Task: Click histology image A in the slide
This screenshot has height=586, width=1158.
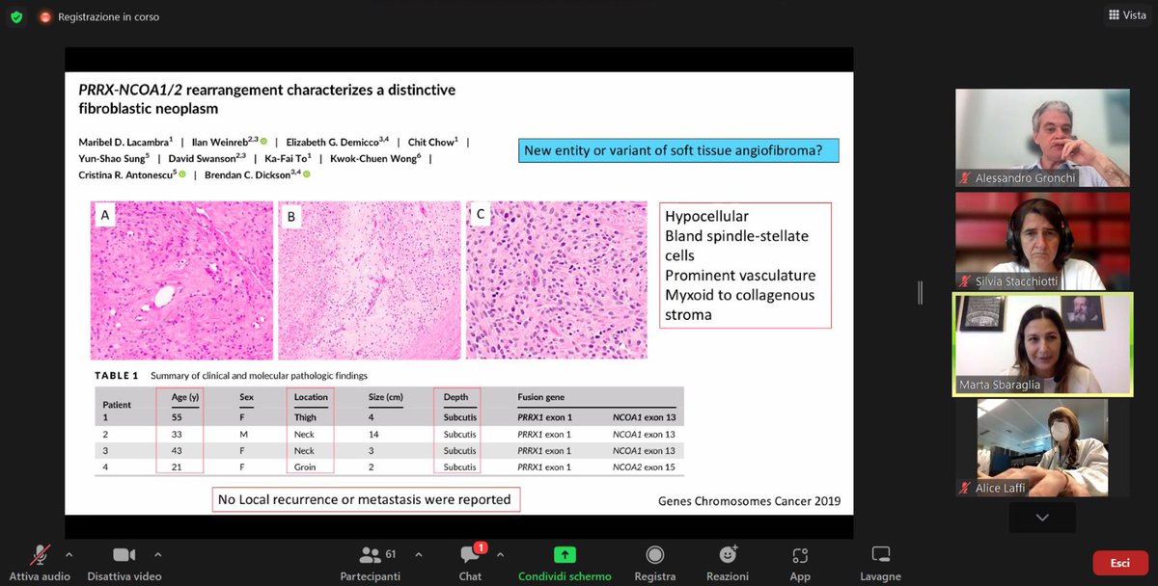Action: point(181,280)
